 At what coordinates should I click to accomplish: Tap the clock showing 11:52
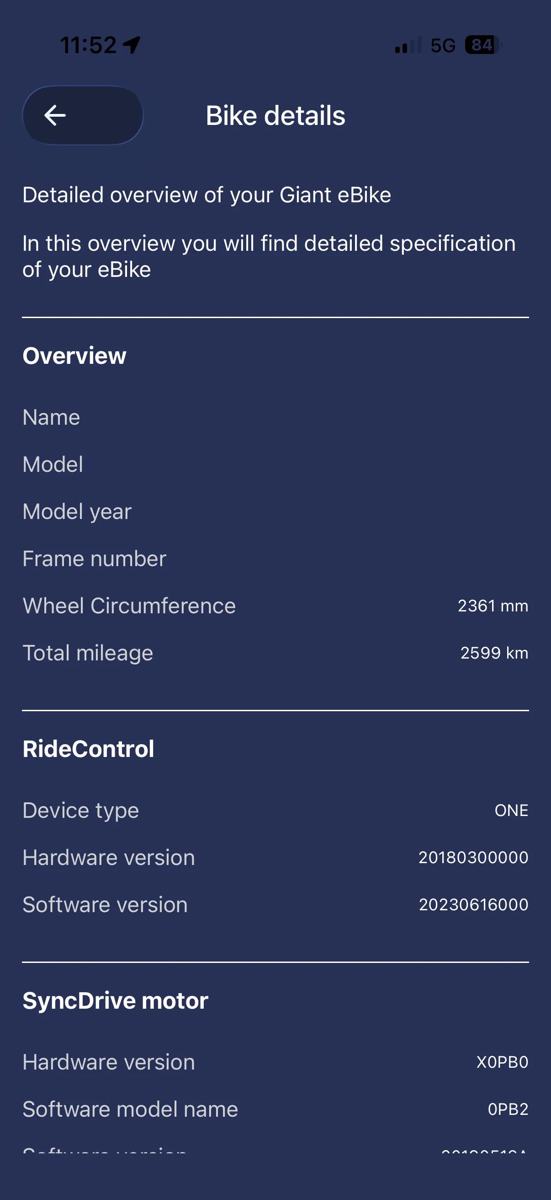point(88,45)
